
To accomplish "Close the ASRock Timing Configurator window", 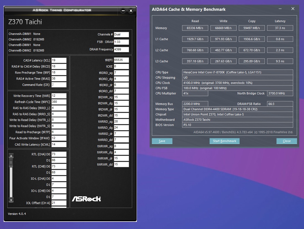I will 131,11.
